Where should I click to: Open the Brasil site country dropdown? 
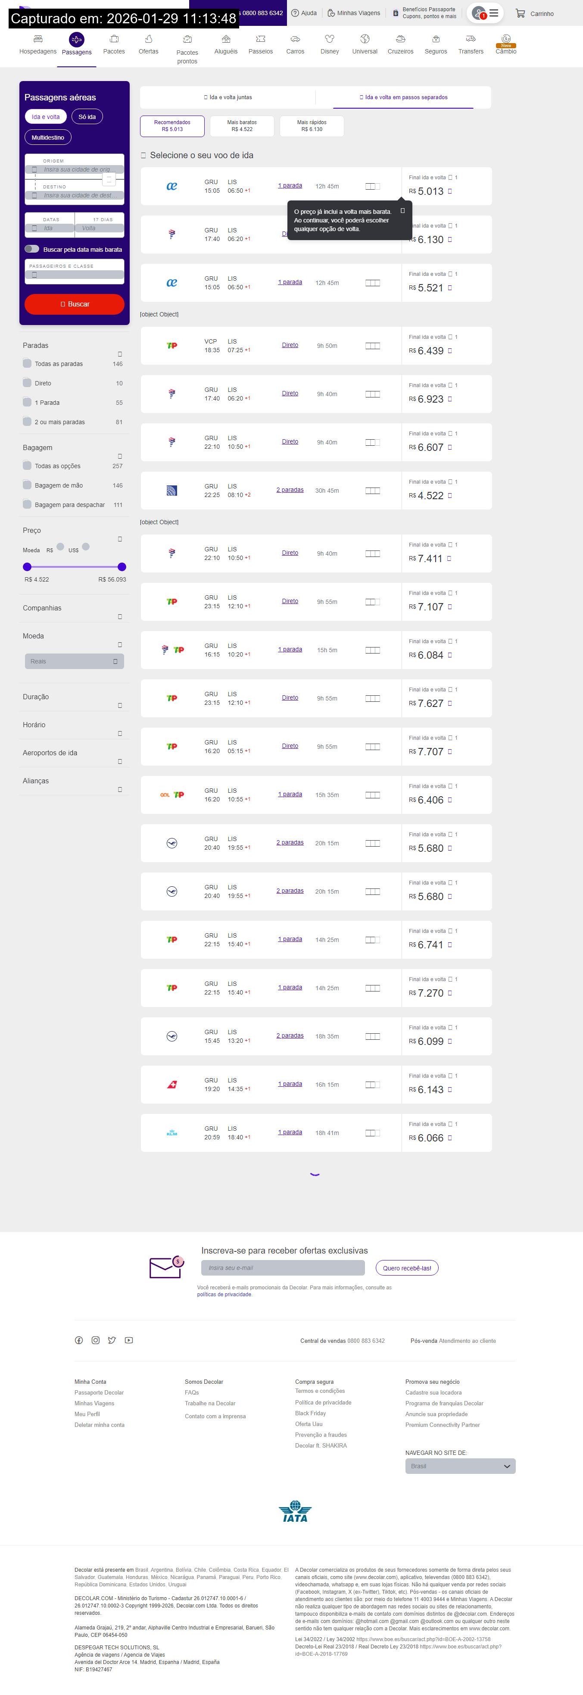pos(460,1466)
